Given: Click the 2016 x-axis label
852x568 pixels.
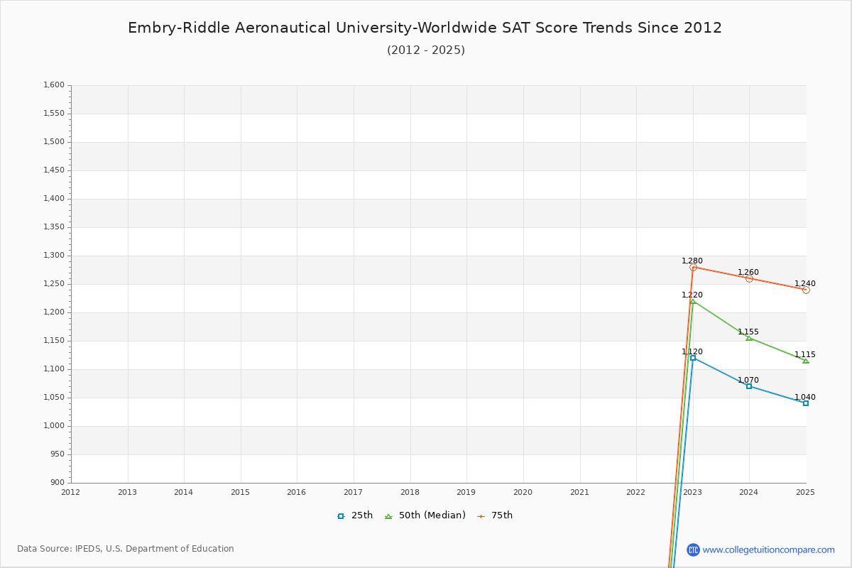Looking at the screenshot, I should click(297, 491).
